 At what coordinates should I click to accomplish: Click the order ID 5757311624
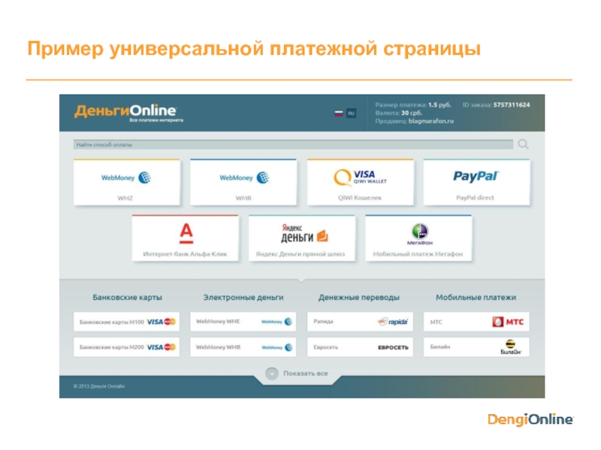coord(512,105)
